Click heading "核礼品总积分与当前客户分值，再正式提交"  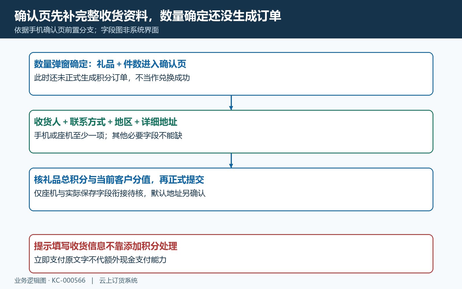[x=119, y=179]
